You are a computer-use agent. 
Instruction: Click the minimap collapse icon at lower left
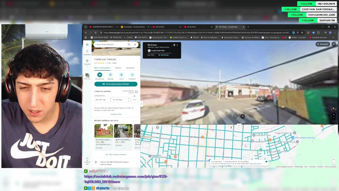[x=145, y=163]
